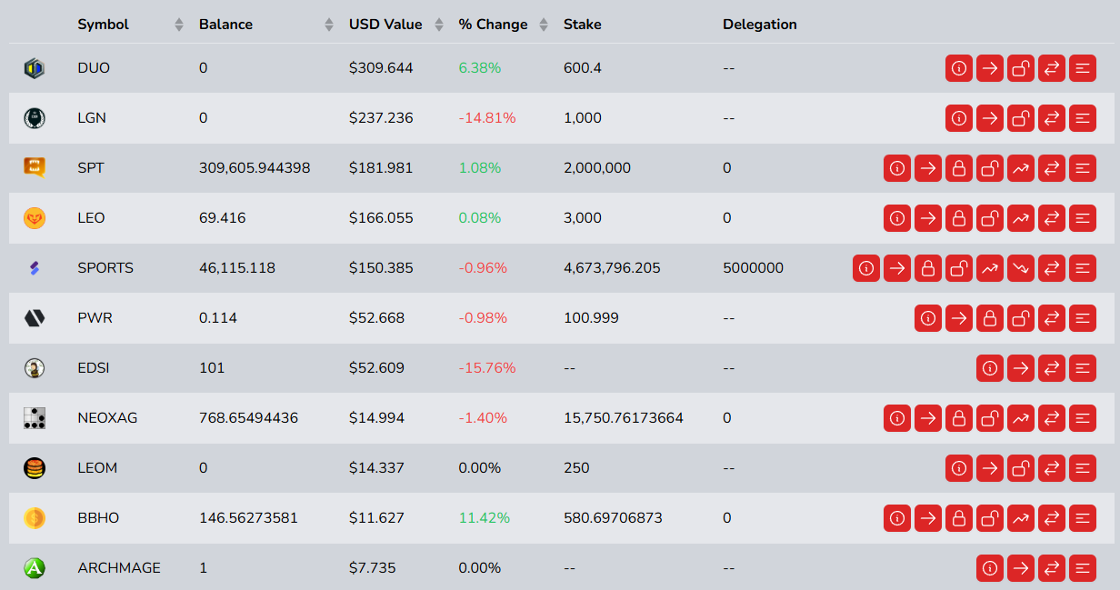Image resolution: width=1120 pixels, height=590 pixels.
Task: Click the open lock unstake icon for LEO
Action: click(989, 218)
